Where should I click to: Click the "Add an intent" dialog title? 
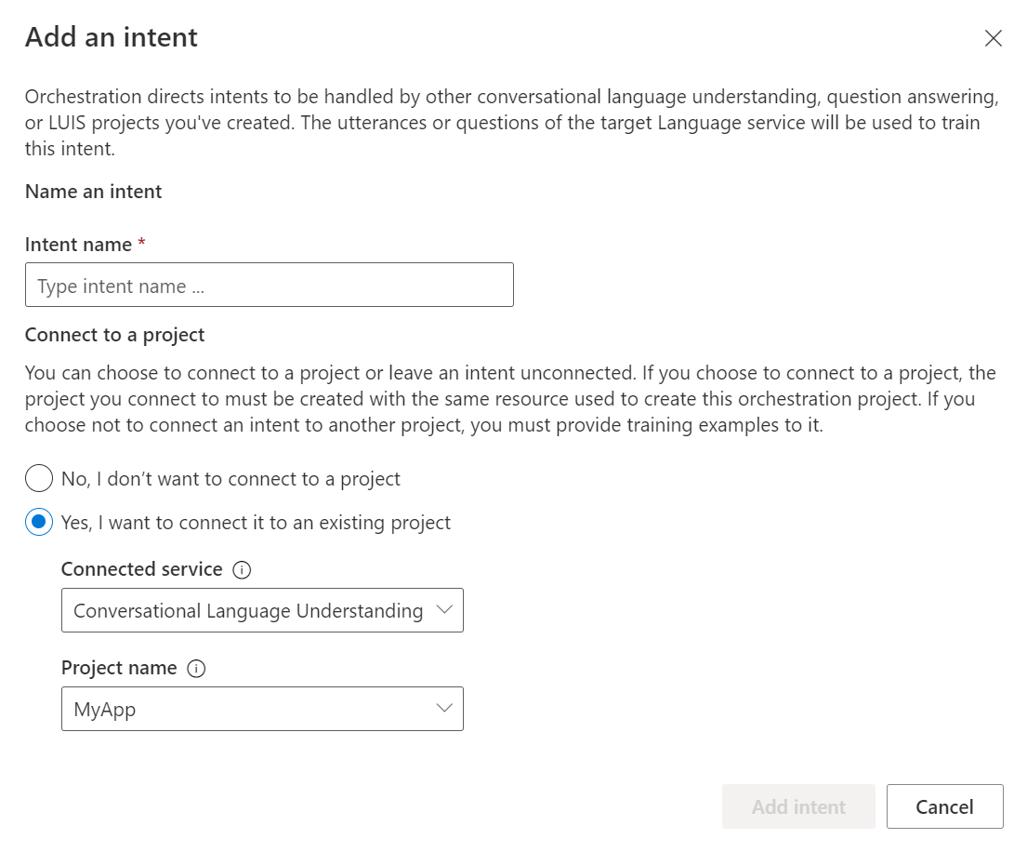[112, 37]
